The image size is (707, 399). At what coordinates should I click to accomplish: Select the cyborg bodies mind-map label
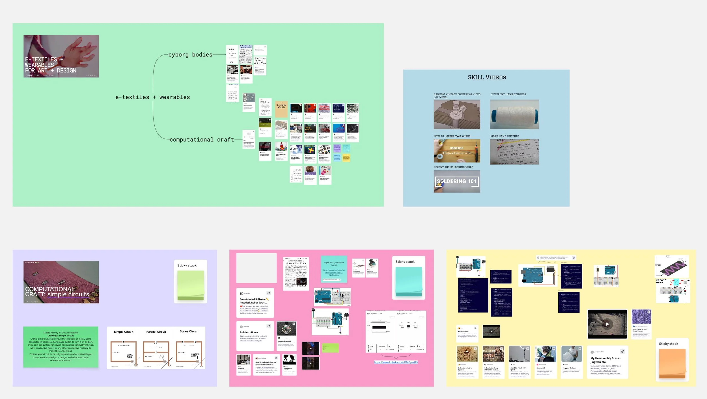[190, 55]
